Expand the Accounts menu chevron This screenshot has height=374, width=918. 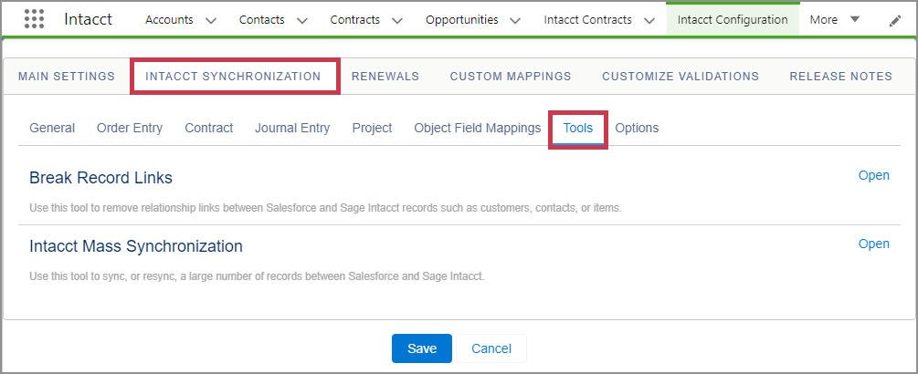coord(211,20)
